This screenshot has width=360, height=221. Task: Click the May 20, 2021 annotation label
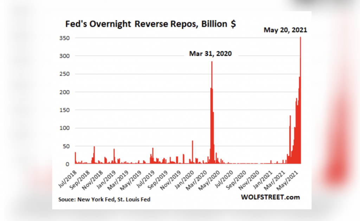[285, 30]
